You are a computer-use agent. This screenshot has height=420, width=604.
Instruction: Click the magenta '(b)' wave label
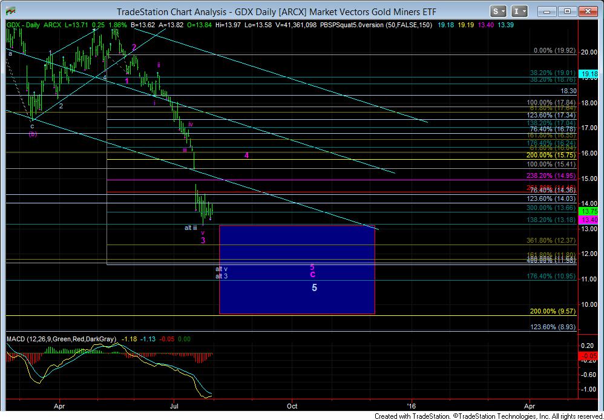point(33,134)
